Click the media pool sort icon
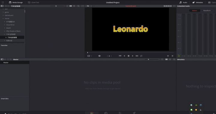This screenshot has width=216, height=114. tap(162, 59)
